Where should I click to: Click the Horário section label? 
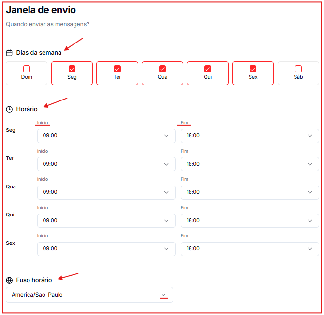pyautogui.click(x=27, y=109)
